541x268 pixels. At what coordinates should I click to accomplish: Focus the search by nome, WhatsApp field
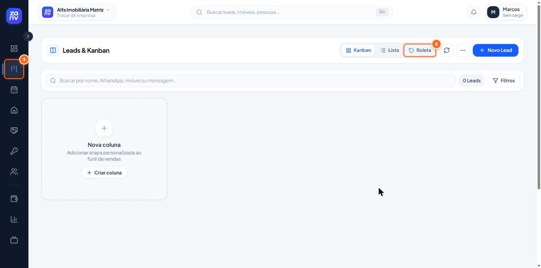pyautogui.click(x=250, y=81)
